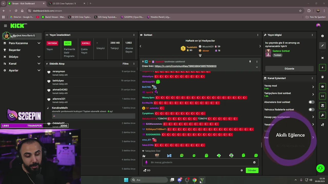Collapse the top gifters leaderboard handle
The width and height of the screenshot is (328, 184).
click(x=200, y=55)
